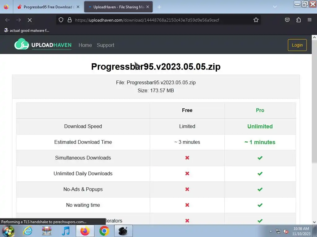This screenshot has width=317, height=237.
Task: Click the Free column header
Action: pyautogui.click(x=187, y=110)
